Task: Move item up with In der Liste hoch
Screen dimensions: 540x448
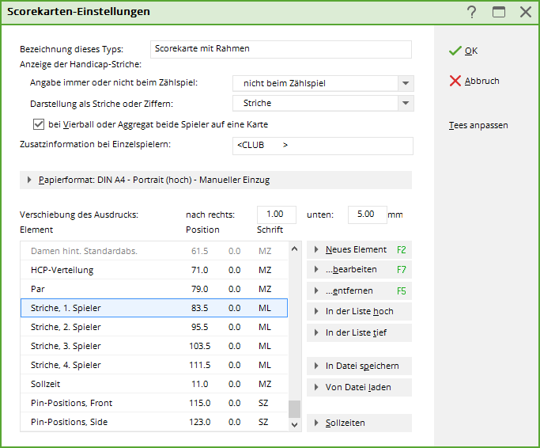Action: [358, 311]
